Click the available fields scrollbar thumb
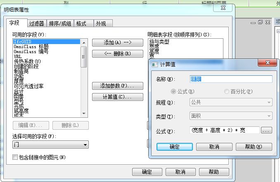This screenshot has width=280, height=182. 84,57
